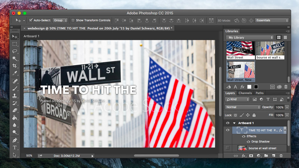Select the Lasso tool

(15, 51)
